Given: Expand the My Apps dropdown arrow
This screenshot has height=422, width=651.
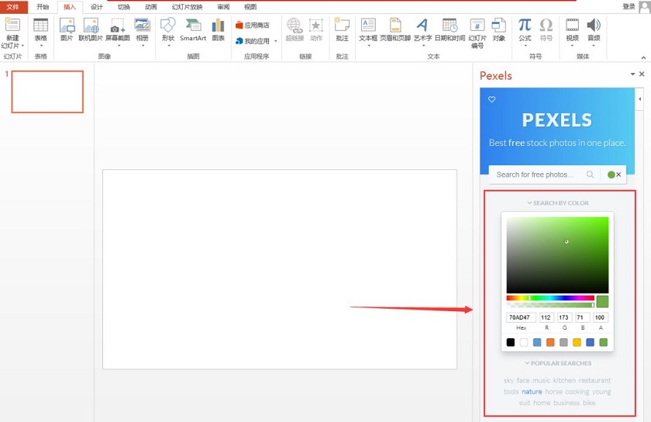Looking at the screenshot, I should (276, 41).
